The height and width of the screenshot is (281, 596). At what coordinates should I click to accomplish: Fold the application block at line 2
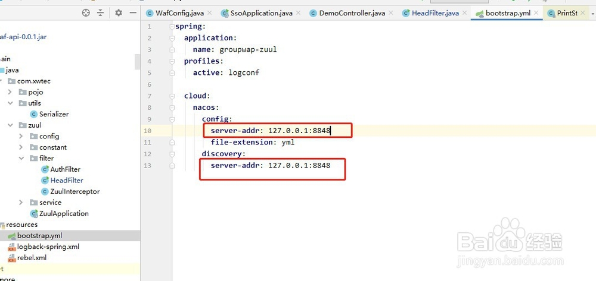[172, 38]
